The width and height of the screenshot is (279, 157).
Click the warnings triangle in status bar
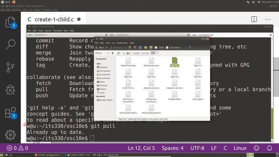click(x=21, y=148)
